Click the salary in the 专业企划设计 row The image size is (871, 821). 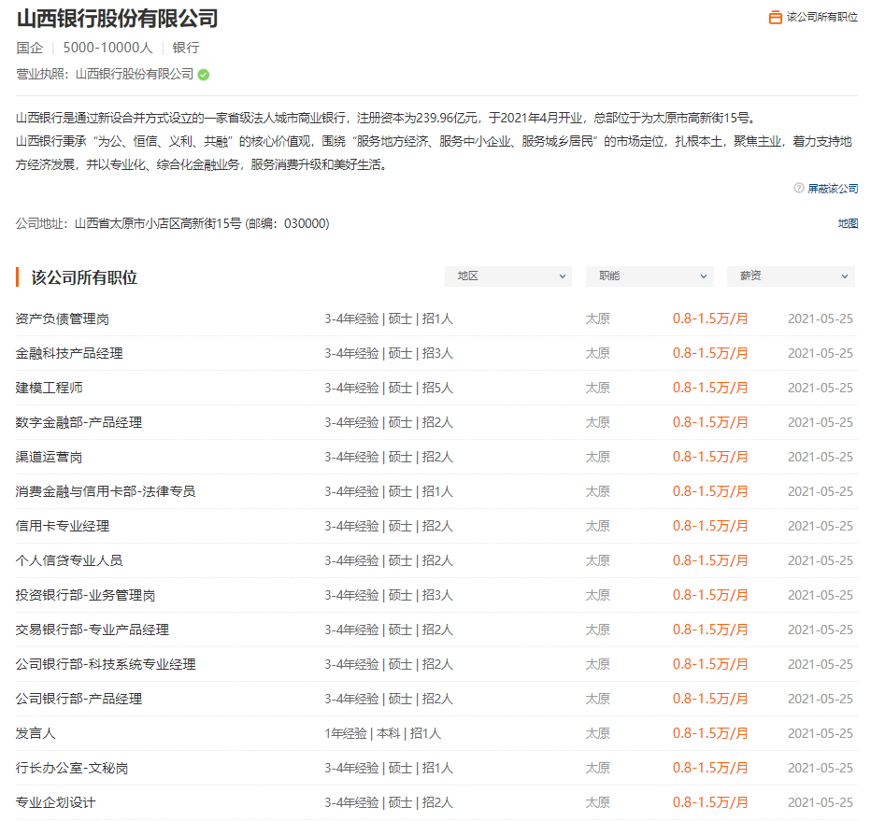pos(710,802)
